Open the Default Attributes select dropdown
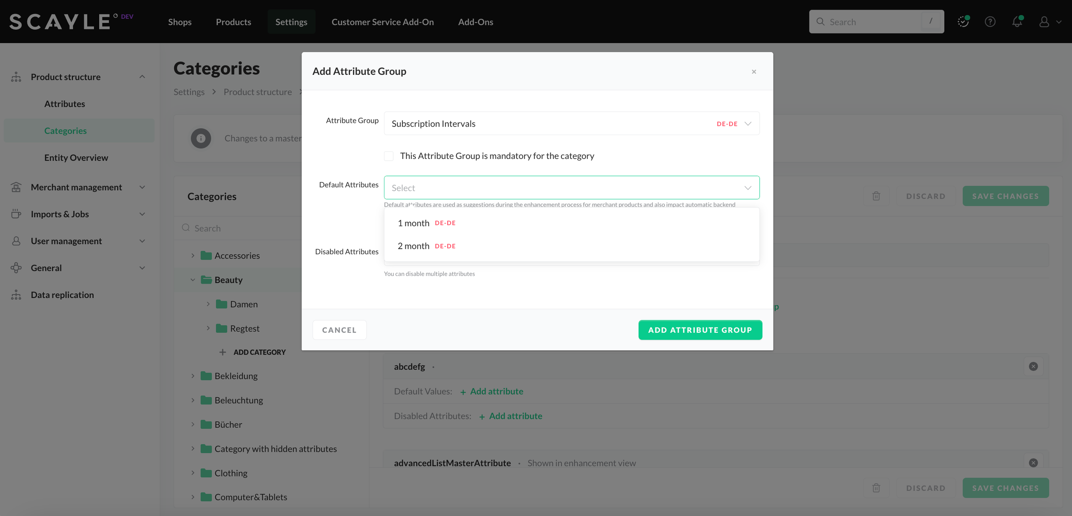This screenshot has height=516, width=1072. coord(571,188)
